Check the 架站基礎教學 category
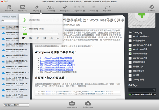 (x=130, y=41)
